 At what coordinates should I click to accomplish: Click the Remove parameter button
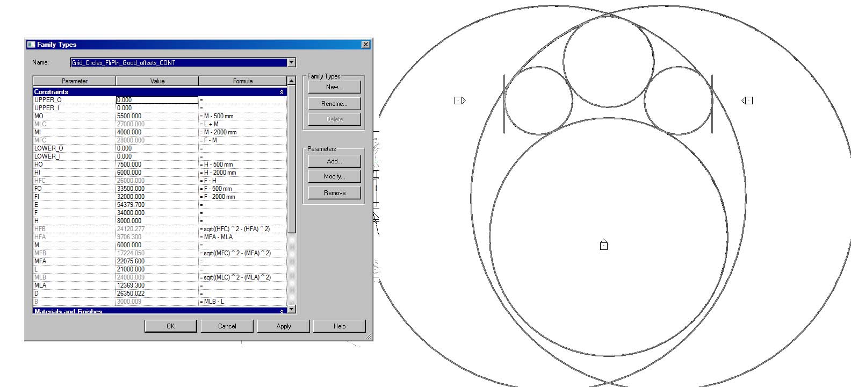pos(334,193)
